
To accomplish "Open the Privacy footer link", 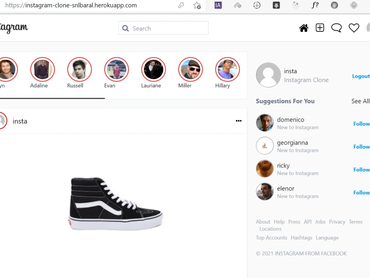I will [337, 222].
